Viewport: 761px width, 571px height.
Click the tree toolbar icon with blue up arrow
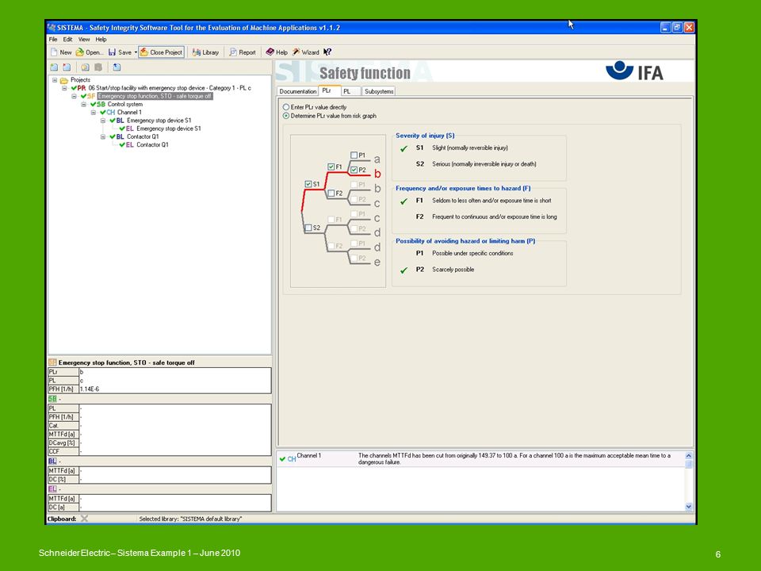pos(117,67)
